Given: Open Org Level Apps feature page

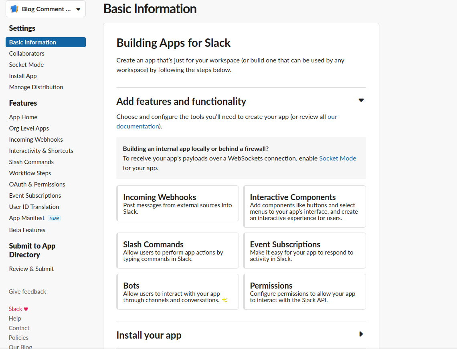Looking at the screenshot, I should point(29,128).
